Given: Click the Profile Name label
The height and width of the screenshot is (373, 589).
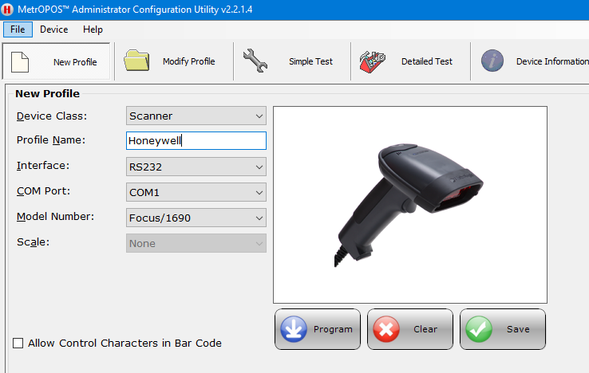Looking at the screenshot, I should click(51, 140).
